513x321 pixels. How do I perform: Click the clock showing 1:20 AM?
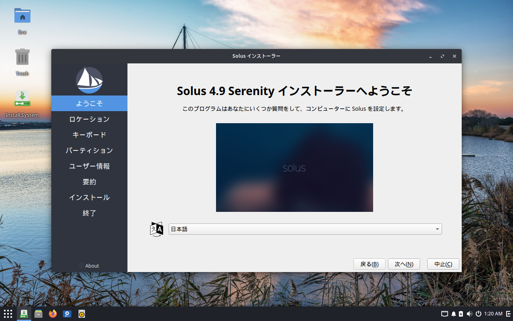pos(493,314)
